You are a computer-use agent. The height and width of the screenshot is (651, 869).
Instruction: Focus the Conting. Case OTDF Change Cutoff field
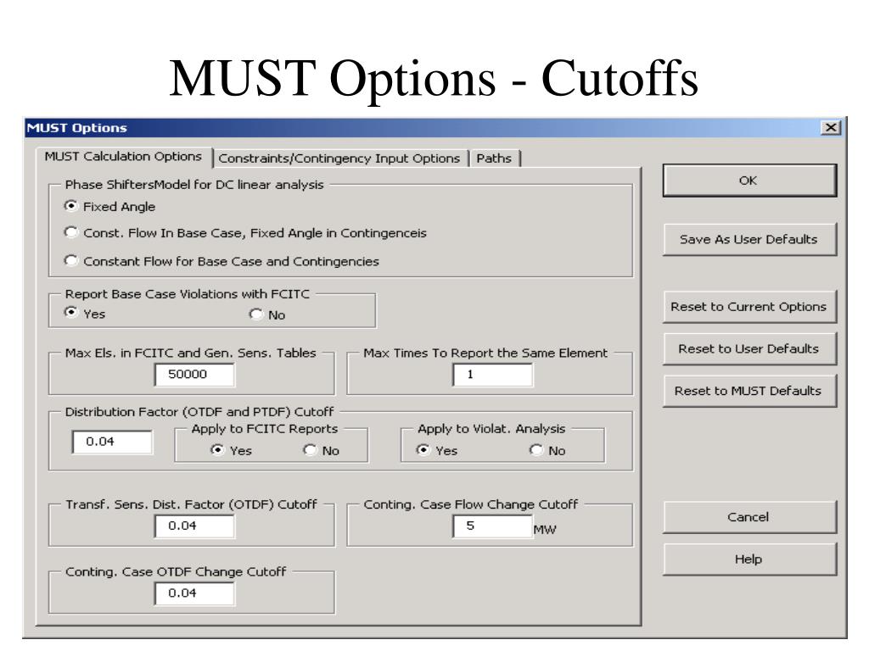tap(194, 593)
